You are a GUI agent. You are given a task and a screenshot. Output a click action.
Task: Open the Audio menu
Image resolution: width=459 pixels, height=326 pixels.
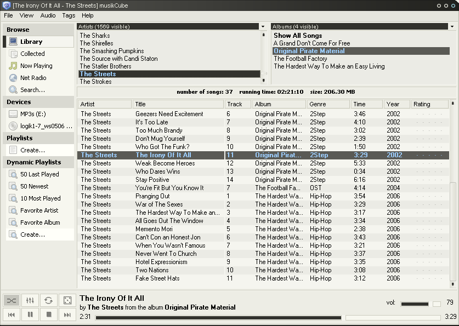coord(48,15)
